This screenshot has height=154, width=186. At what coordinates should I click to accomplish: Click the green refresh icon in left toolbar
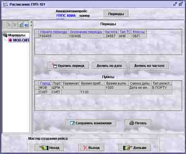pos(21,25)
